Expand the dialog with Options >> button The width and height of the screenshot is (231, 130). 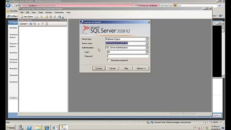click(x=141, y=68)
